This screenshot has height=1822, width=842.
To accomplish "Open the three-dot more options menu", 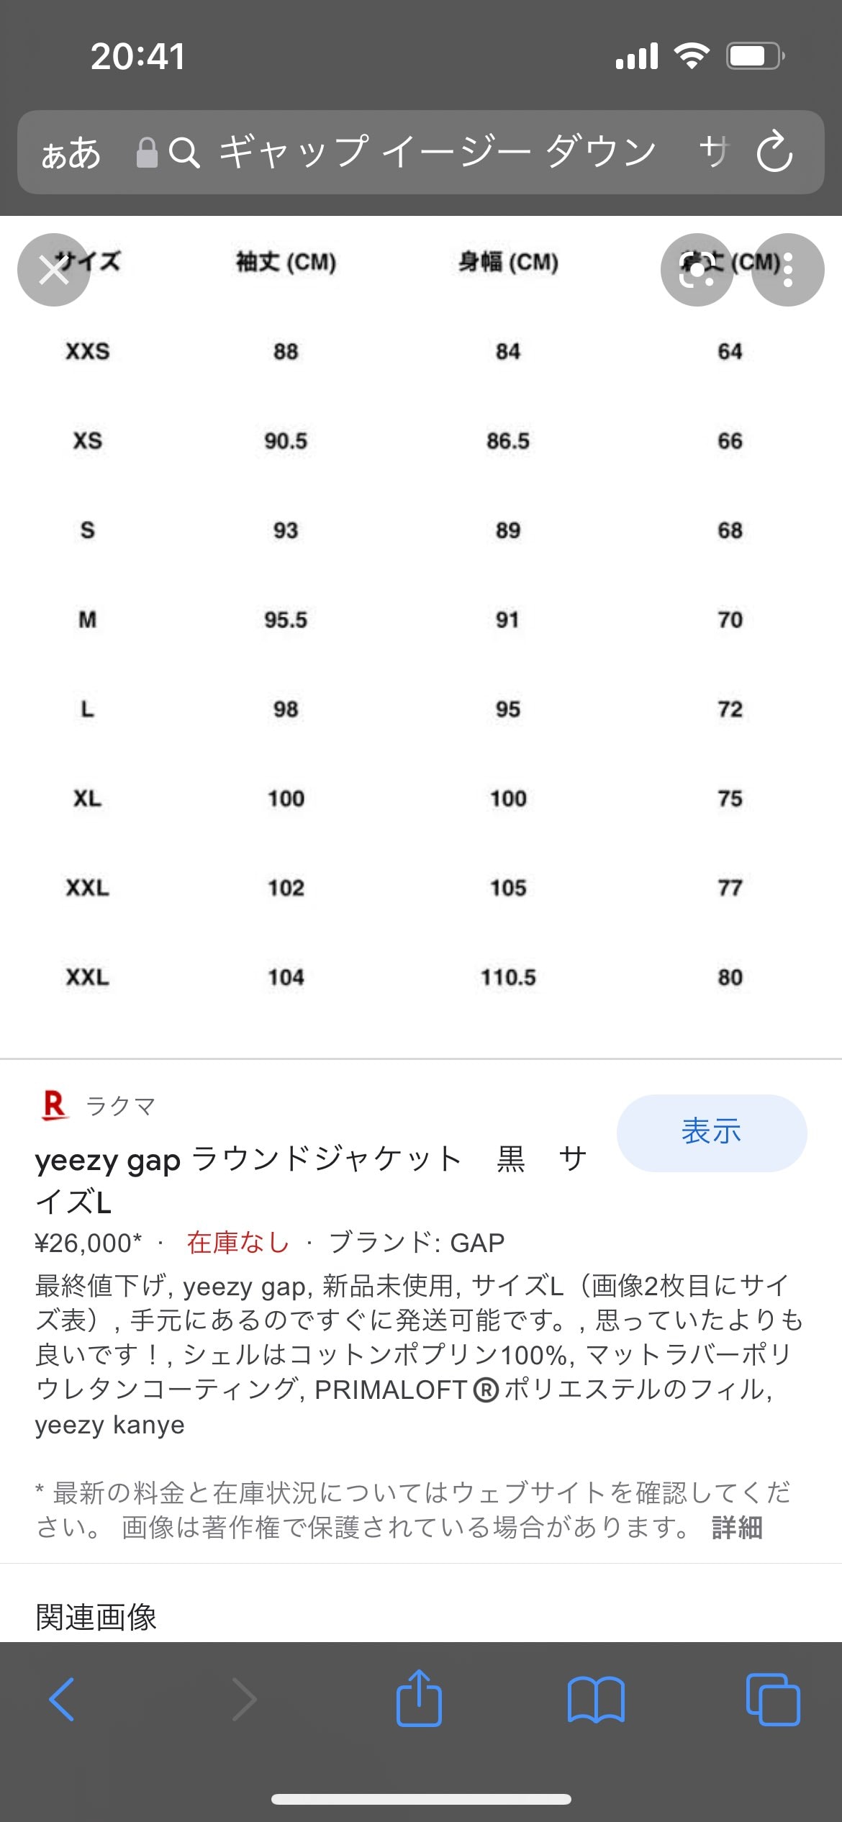I will point(788,270).
